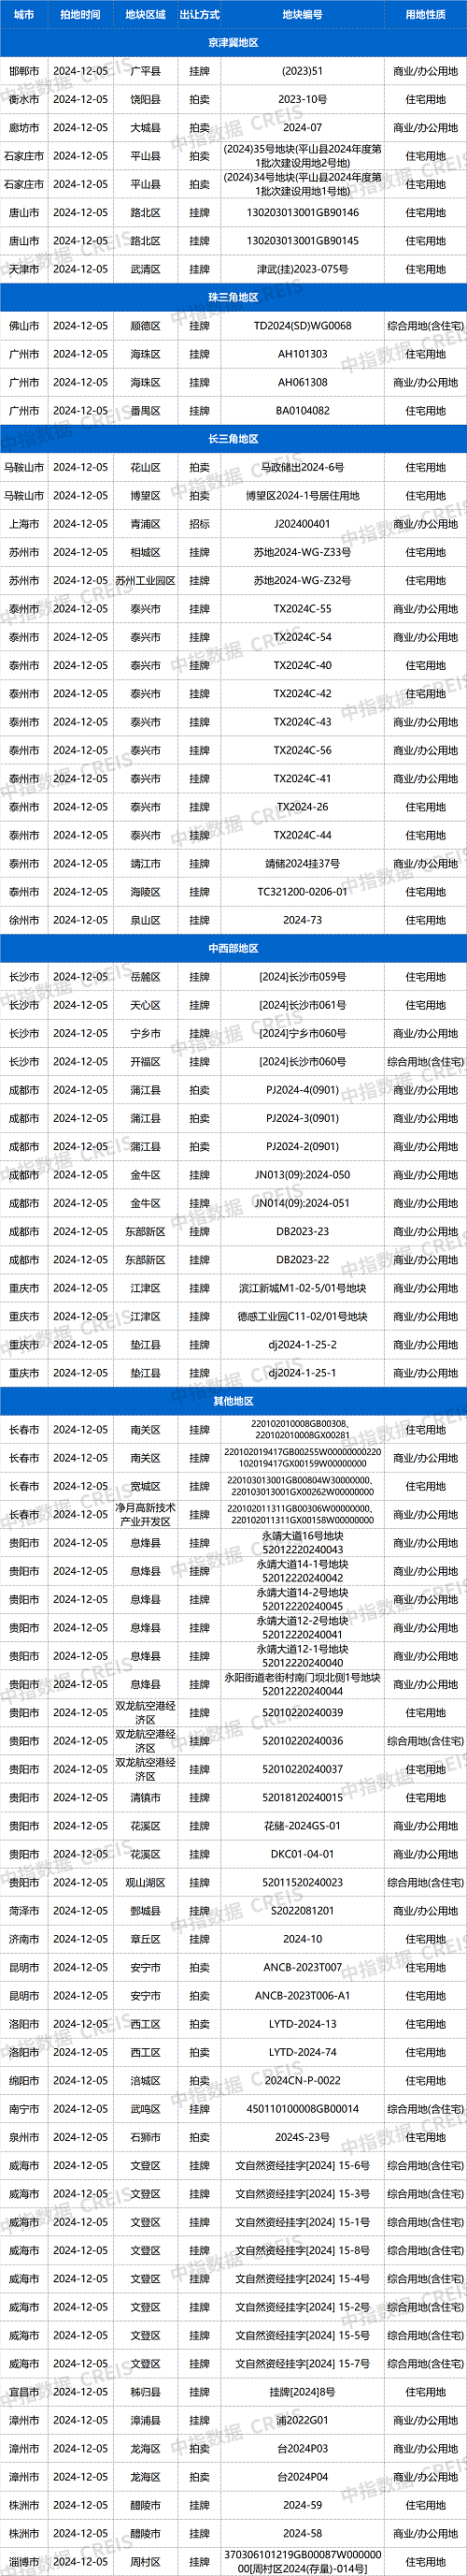This screenshot has height=2576, width=467.
Task: Select parcel number 2024-07
Action: pos(303,128)
